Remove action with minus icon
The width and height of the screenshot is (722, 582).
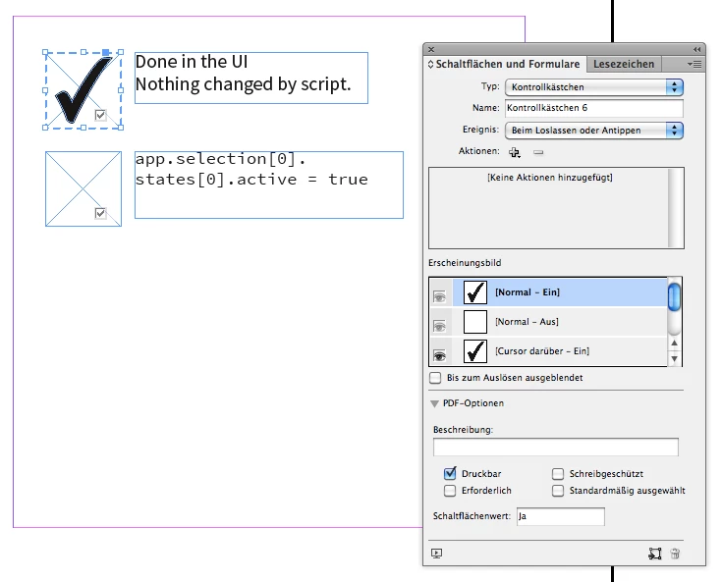coord(538,152)
